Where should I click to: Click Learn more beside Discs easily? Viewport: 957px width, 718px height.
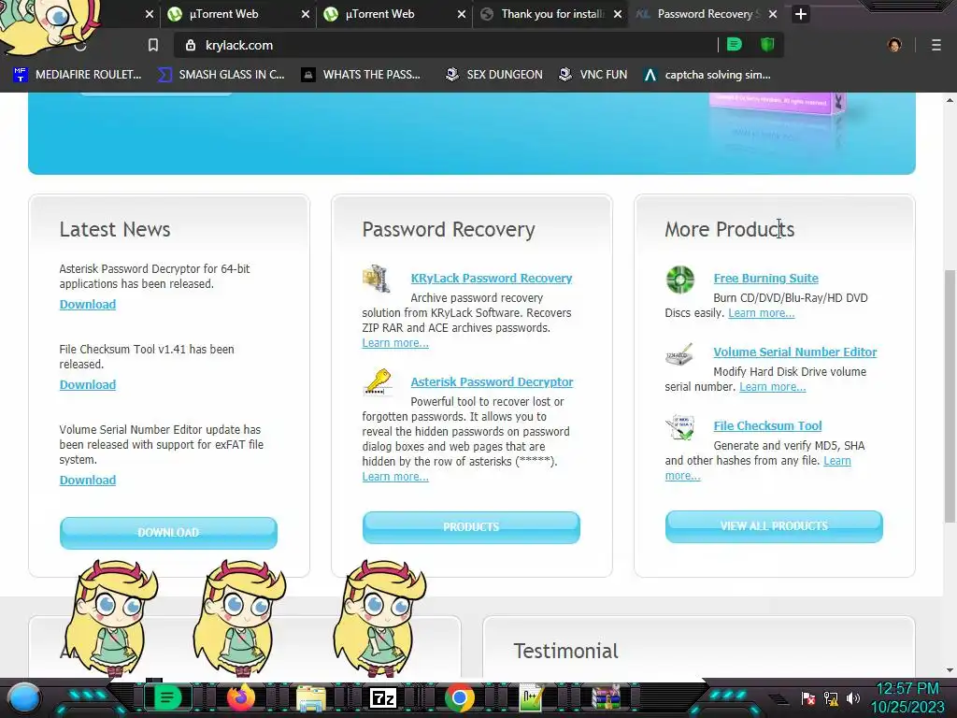pos(761,313)
